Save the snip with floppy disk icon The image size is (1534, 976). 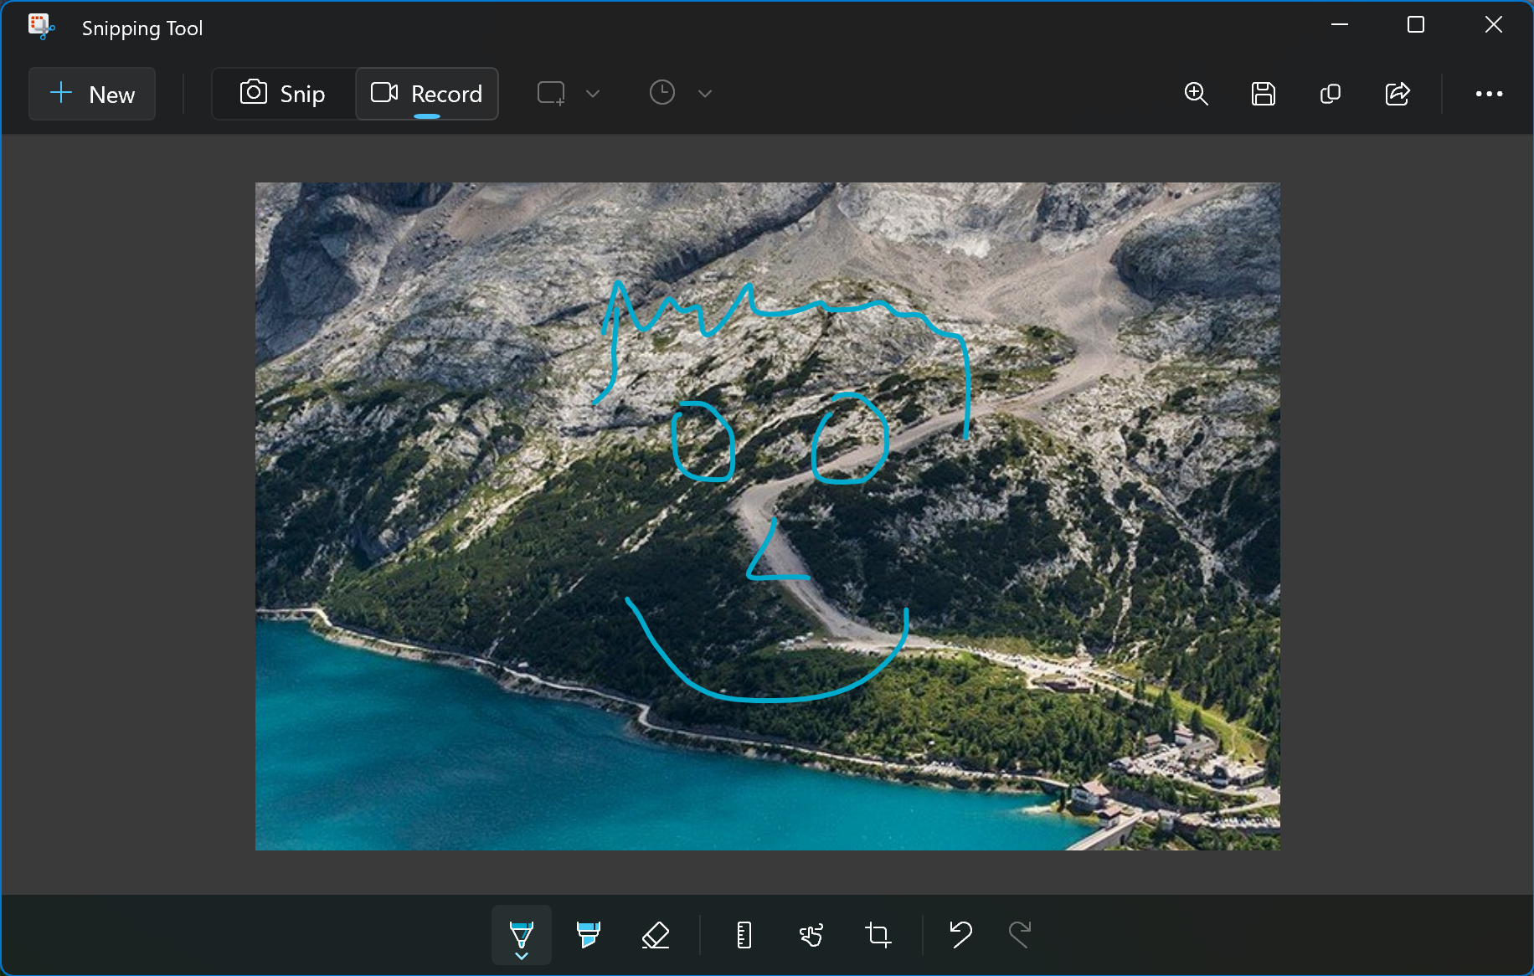click(1263, 94)
